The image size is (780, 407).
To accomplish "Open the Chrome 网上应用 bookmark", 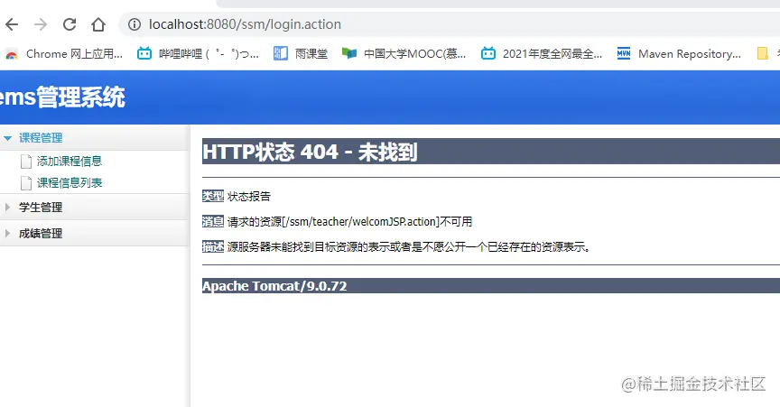I will [64, 54].
